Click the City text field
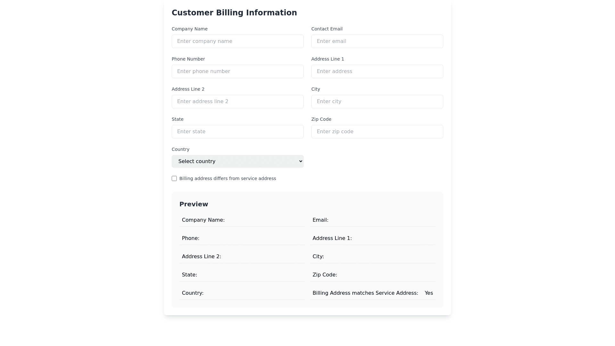The image size is (615, 346). pyautogui.click(x=377, y=102)
